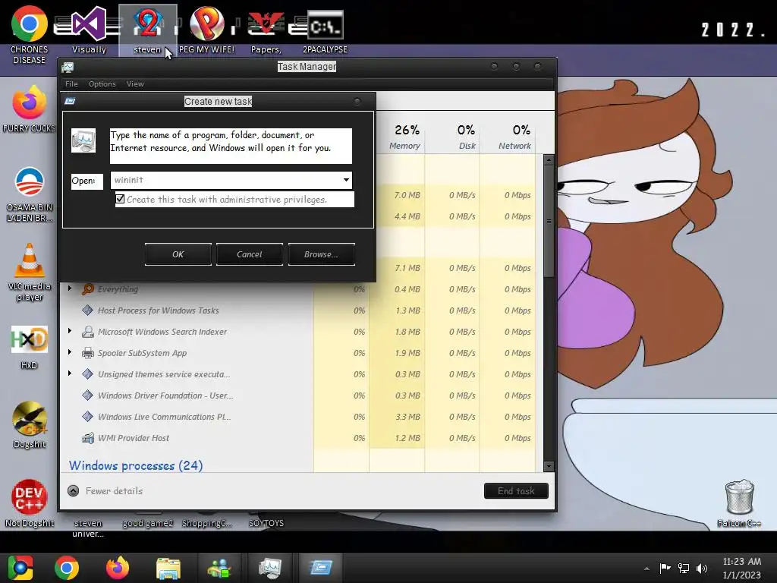The image size is (777, 583).
Task: Click the Fewer details link
Action: click(114, 491)
